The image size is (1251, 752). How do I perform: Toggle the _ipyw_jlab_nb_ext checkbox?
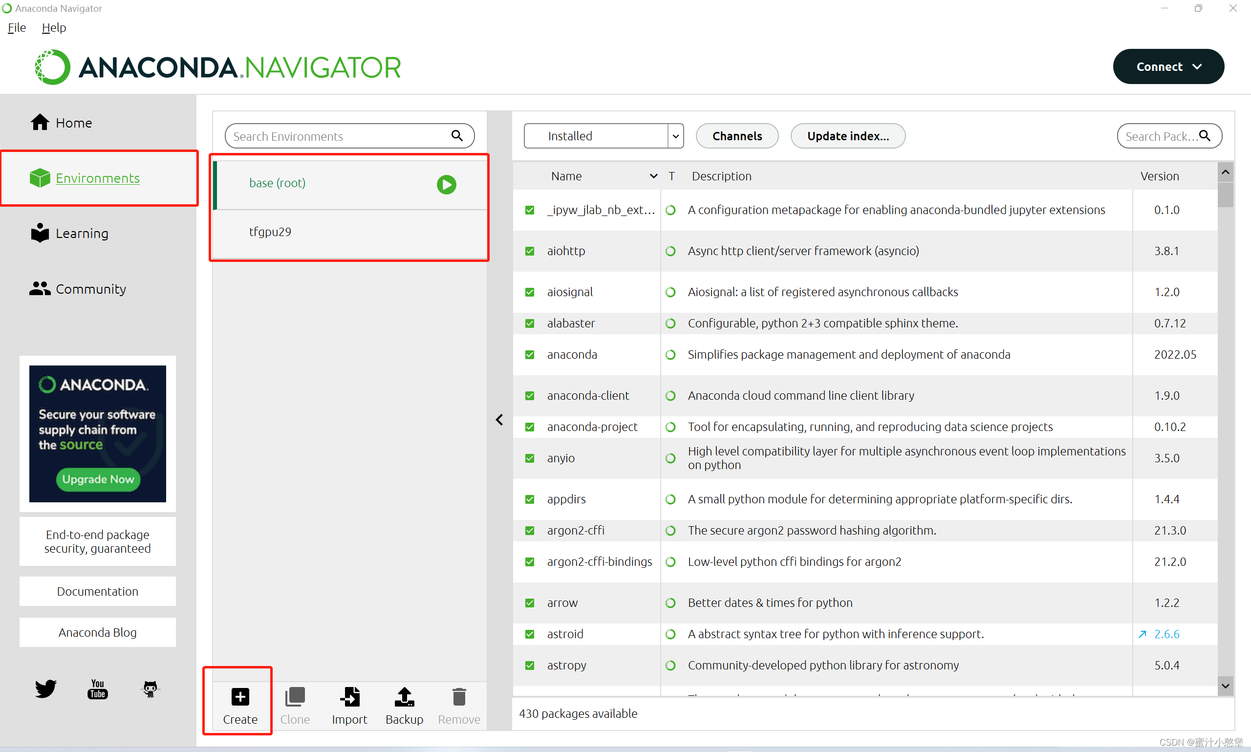(x=530, y=210)
